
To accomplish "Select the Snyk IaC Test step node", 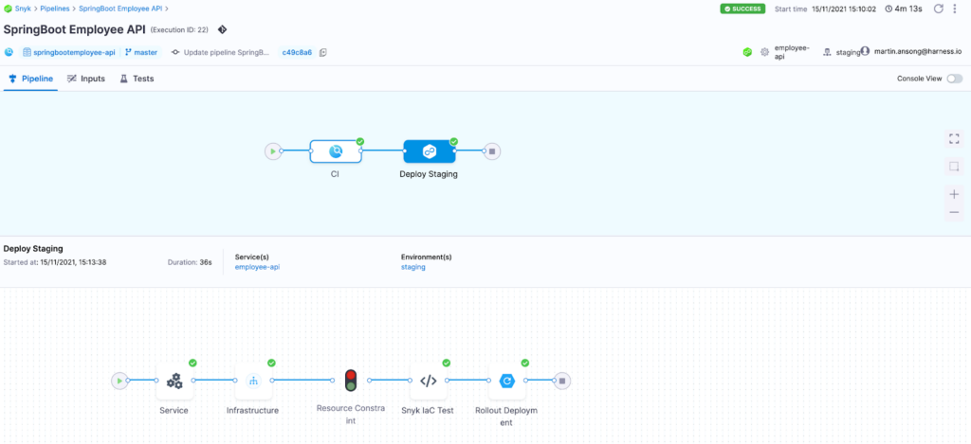I will 429,381.
